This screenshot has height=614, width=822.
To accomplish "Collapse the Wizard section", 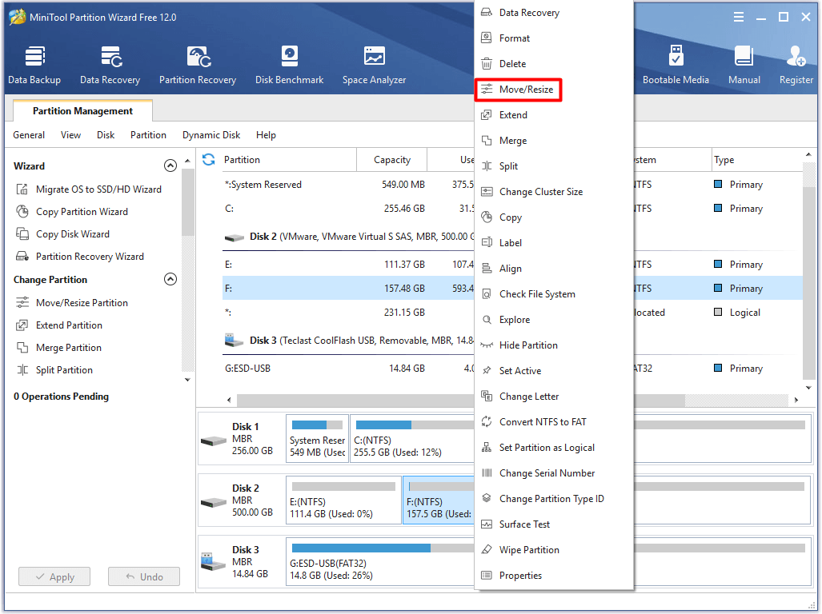I will click(170, 166).
